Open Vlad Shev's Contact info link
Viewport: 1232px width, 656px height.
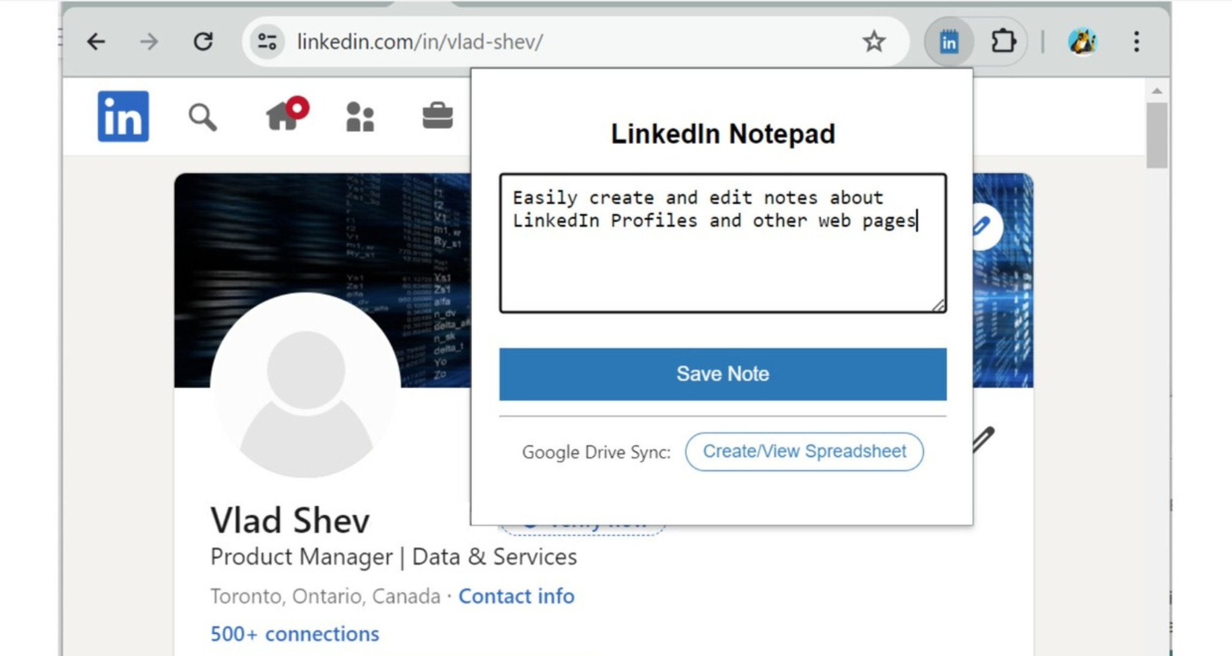516,596
